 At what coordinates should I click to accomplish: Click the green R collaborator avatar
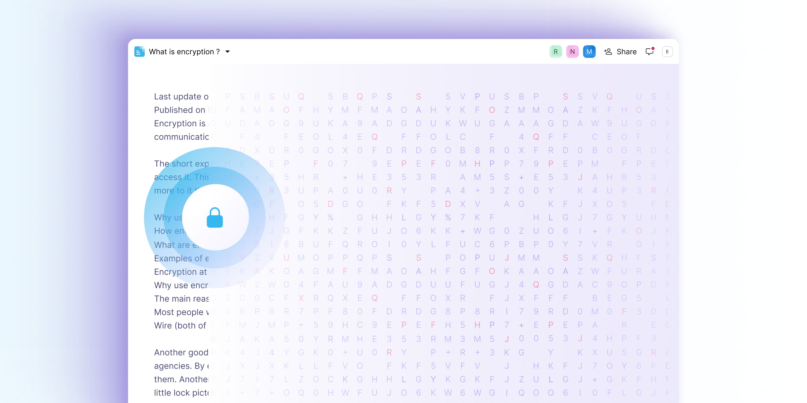[x=555, y=52]
